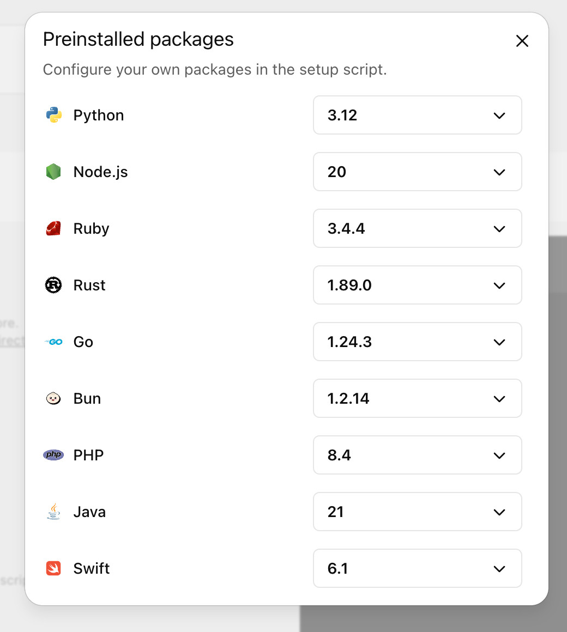The height and width of the screenshot is (632, 567).
Task: Click the PHP logo icon
Action: pos(53,454)
